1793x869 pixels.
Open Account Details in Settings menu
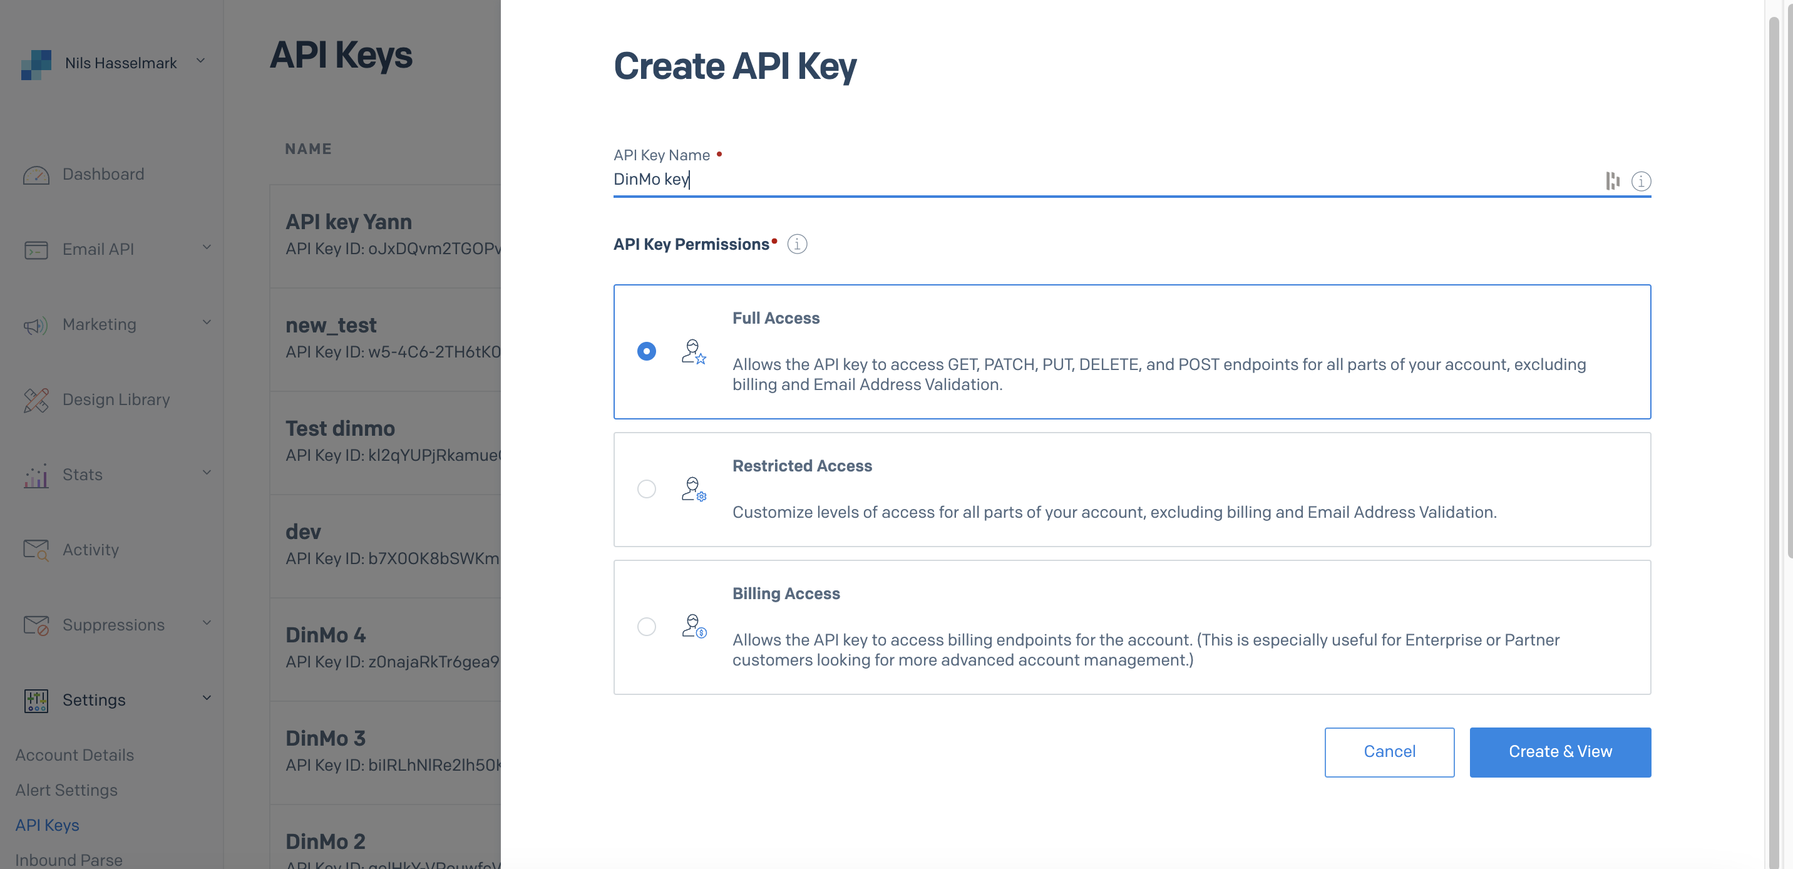(74, 755)
